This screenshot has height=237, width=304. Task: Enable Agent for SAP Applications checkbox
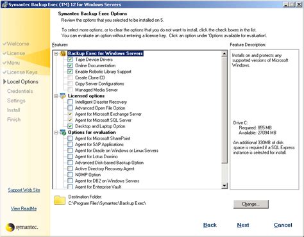(70, 144)
